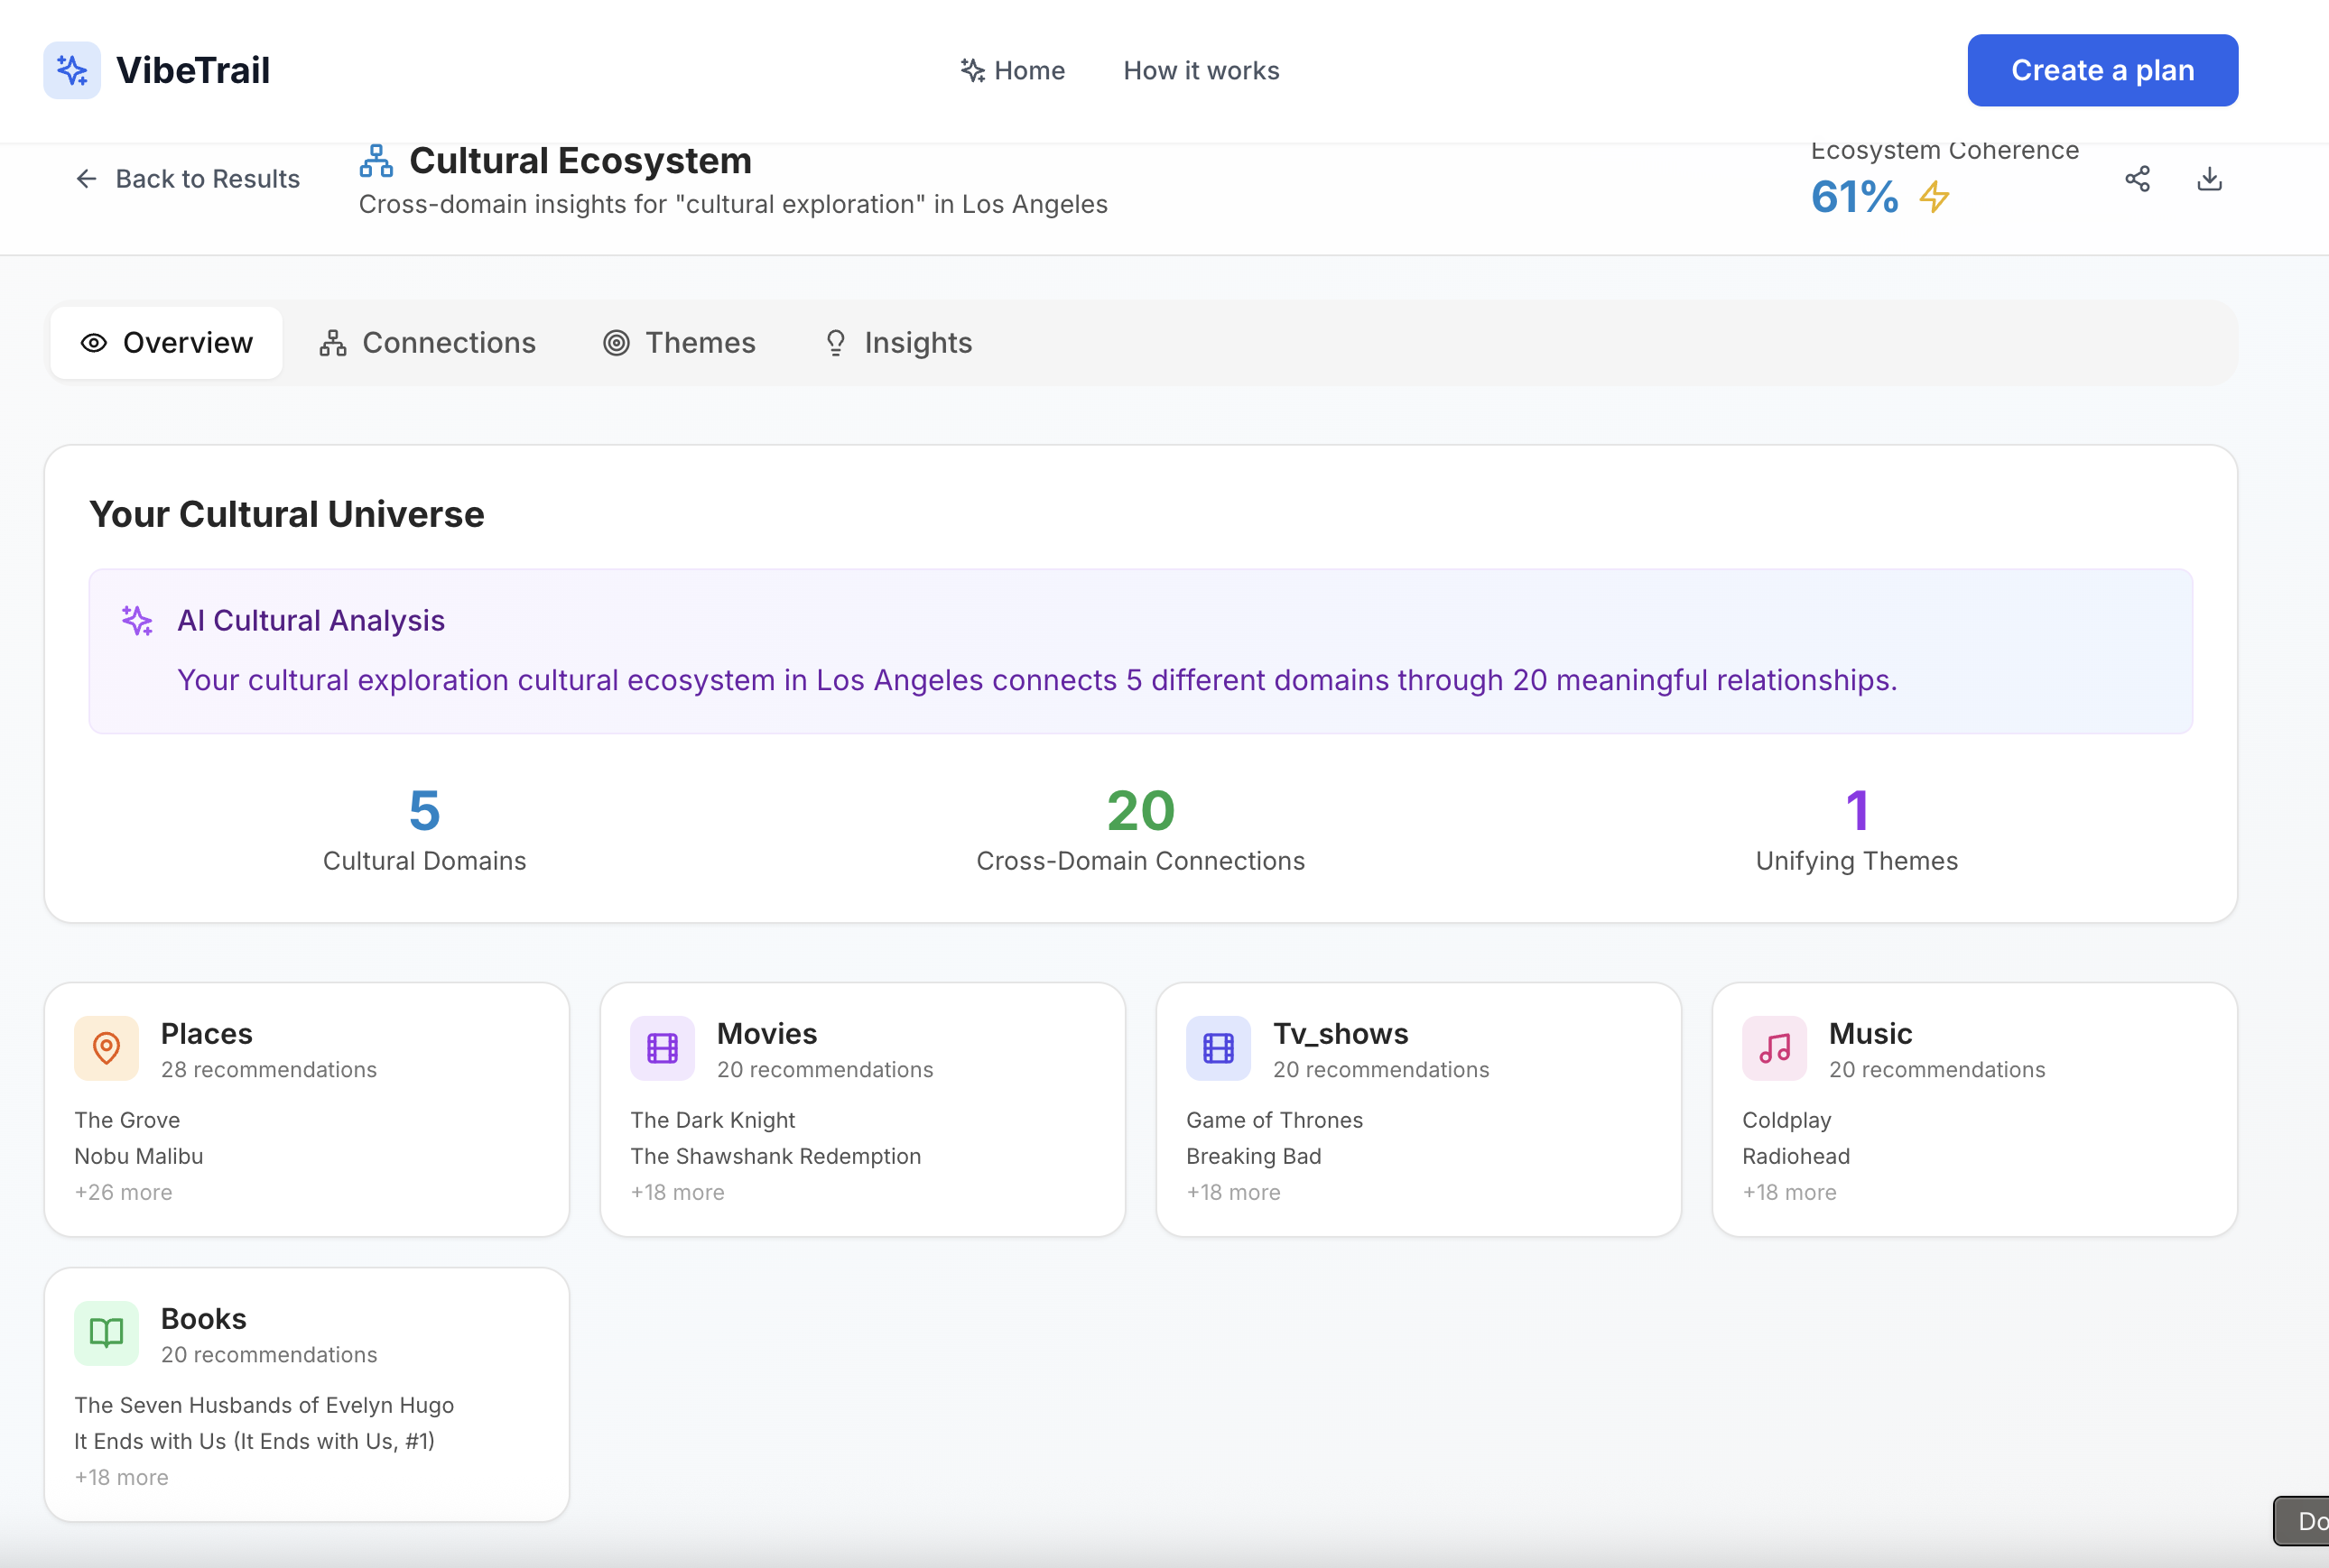Click the Movies film strip icon
2329x1568 pixels.
pyautogui.click(x=662, y=1048)
